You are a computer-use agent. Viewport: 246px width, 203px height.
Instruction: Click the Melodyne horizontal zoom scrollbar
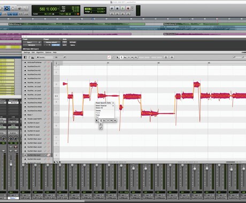tap(230, 162)
